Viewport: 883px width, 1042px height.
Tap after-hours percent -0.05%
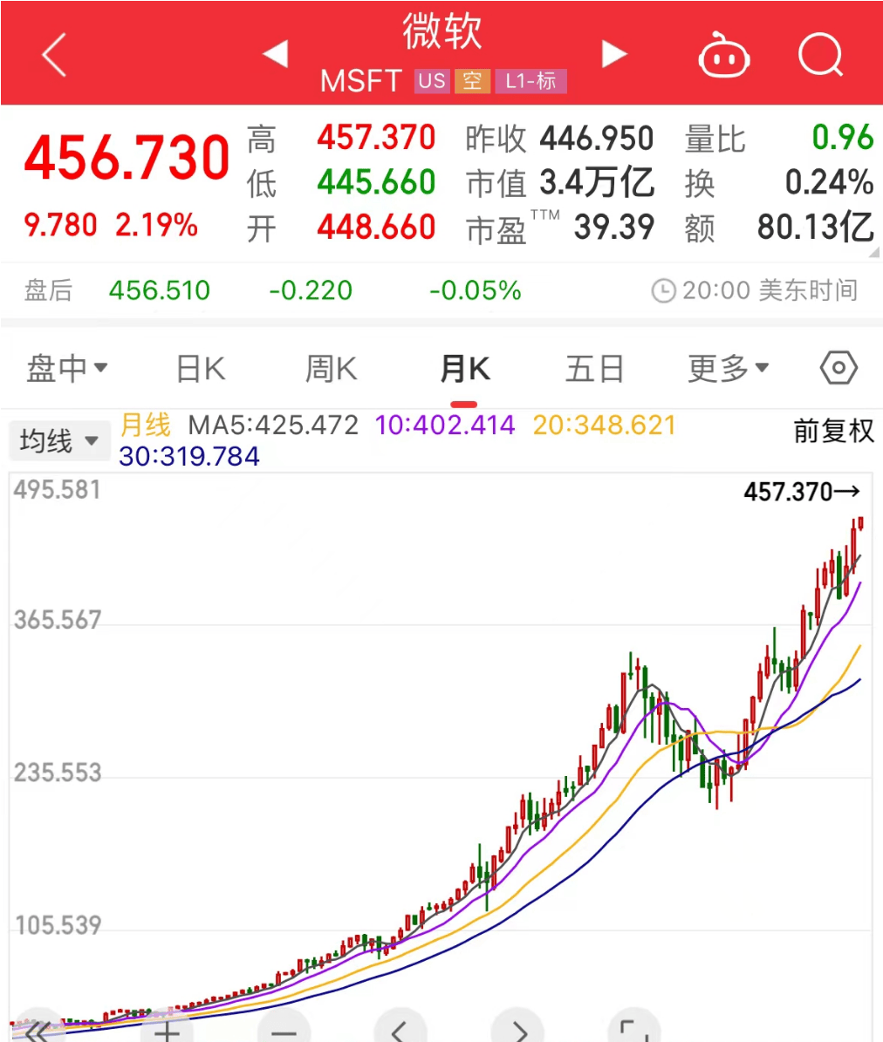click(476, 290)
